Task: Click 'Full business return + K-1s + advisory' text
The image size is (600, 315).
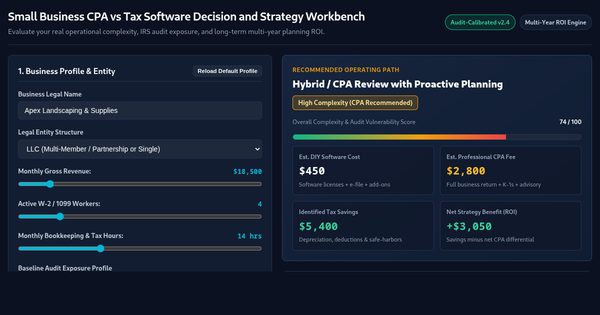Action: click(x=493, y=184)
